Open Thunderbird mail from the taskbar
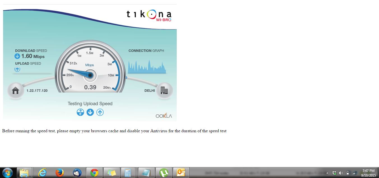 77,173
